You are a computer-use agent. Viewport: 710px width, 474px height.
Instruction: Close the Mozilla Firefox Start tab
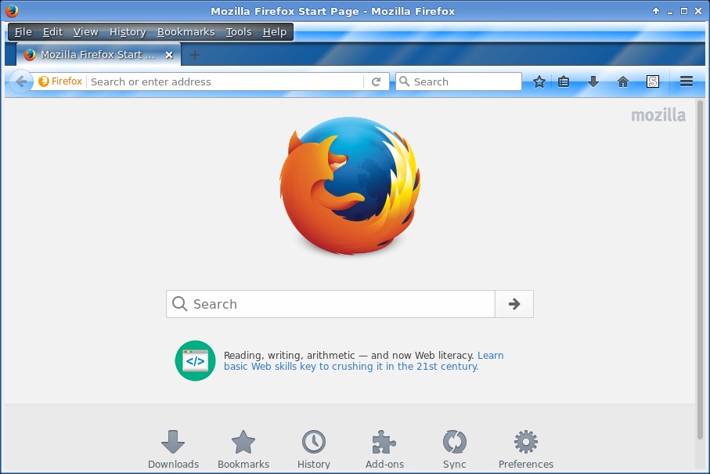point(169,55)
